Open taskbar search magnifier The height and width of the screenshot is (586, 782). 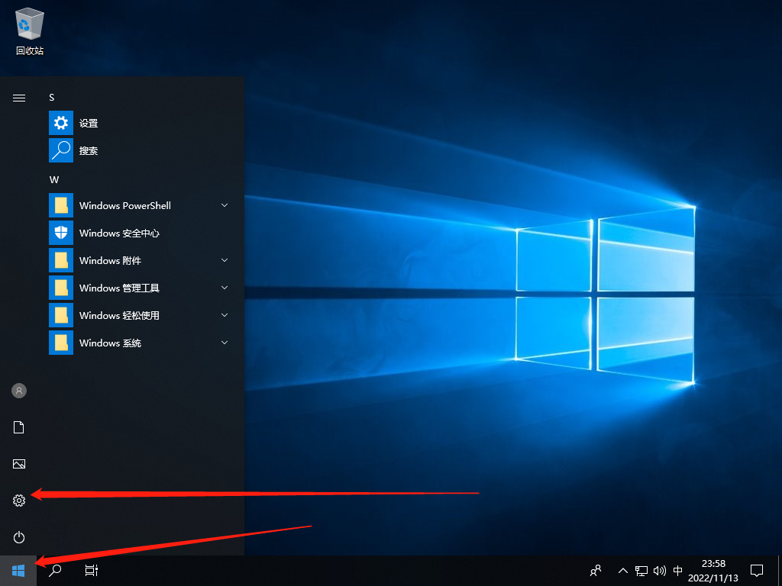[55, 571]
